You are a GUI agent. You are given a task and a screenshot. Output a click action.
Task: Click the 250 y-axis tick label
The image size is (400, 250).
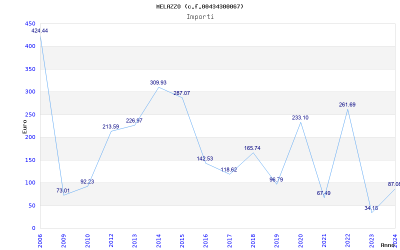click(x=30, y=115)
